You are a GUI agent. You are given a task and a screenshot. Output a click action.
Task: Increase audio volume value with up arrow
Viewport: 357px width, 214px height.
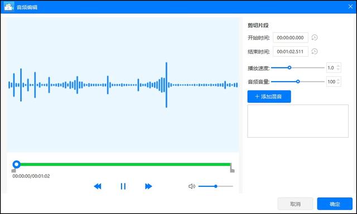338,79
